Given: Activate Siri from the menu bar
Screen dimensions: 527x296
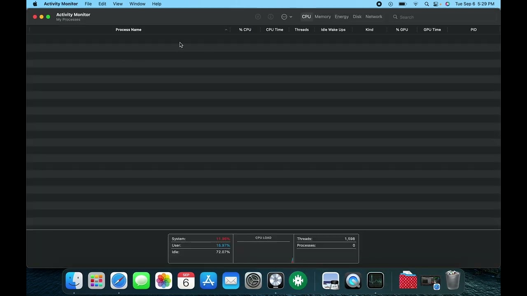Looking at the screenshot, I should pos(447,4).
